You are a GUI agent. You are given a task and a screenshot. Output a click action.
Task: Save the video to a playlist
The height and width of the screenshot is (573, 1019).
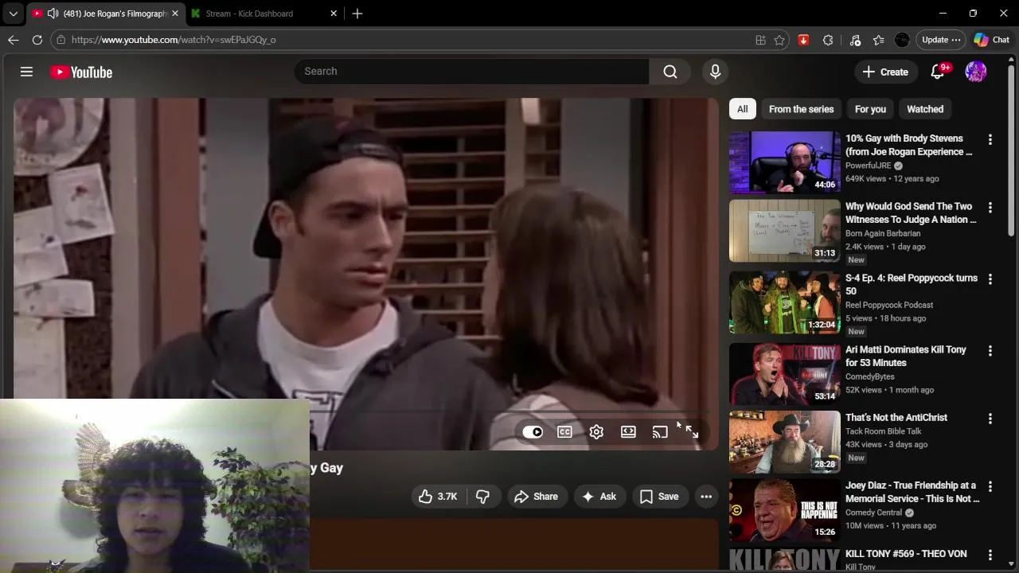point(659,497)
